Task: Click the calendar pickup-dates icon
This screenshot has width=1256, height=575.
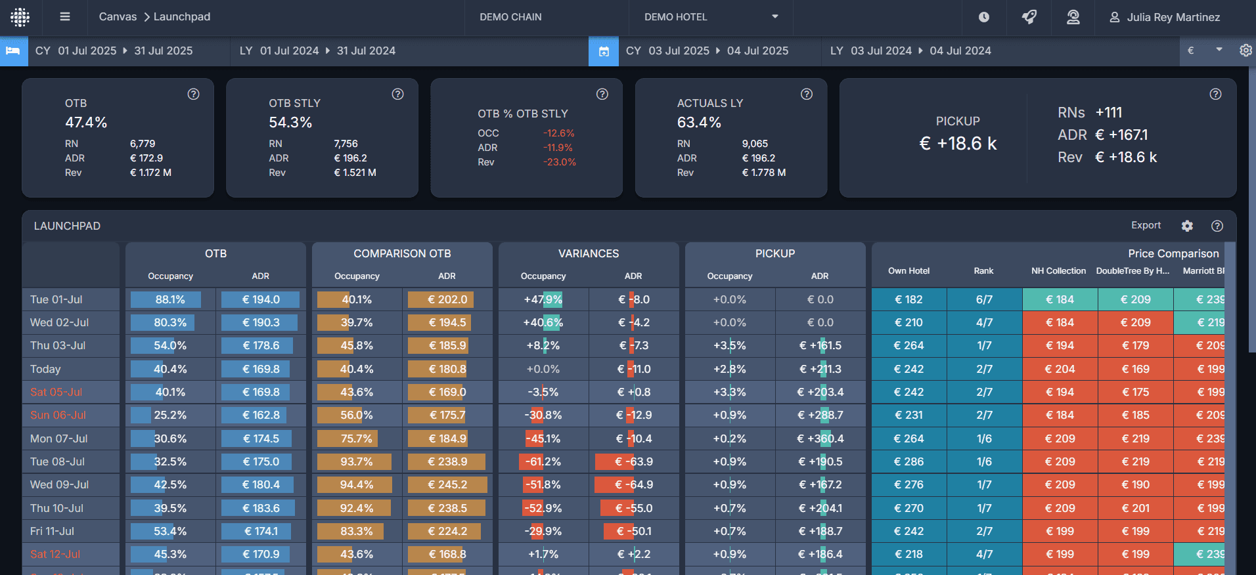Action: pyautogui.click(x=604, y=51)
